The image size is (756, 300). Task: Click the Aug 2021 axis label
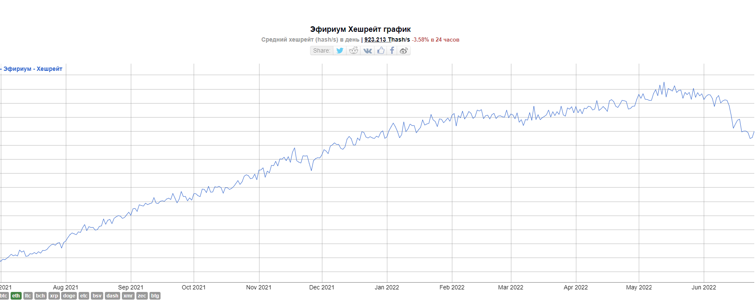click(x=65, y=287)
